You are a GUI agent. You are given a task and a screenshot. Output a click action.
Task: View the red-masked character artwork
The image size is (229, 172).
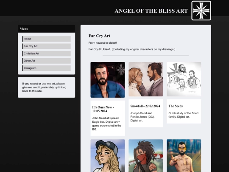146,155
